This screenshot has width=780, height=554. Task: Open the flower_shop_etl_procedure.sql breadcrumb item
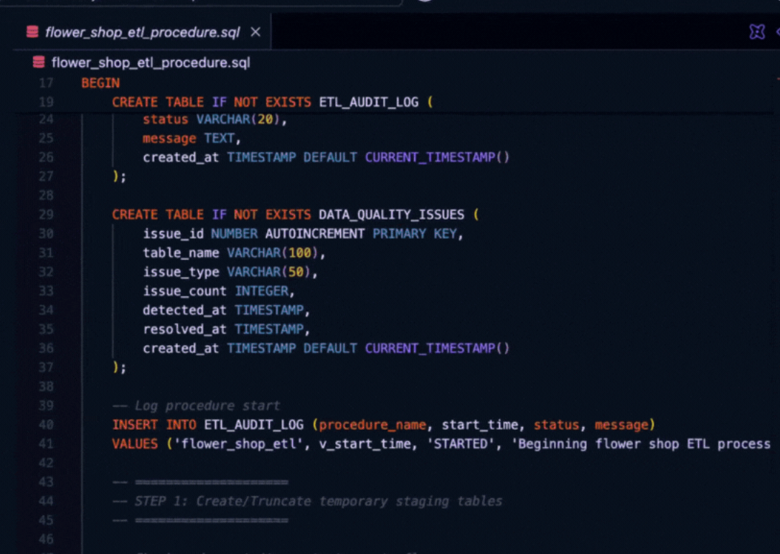(151, 62)
